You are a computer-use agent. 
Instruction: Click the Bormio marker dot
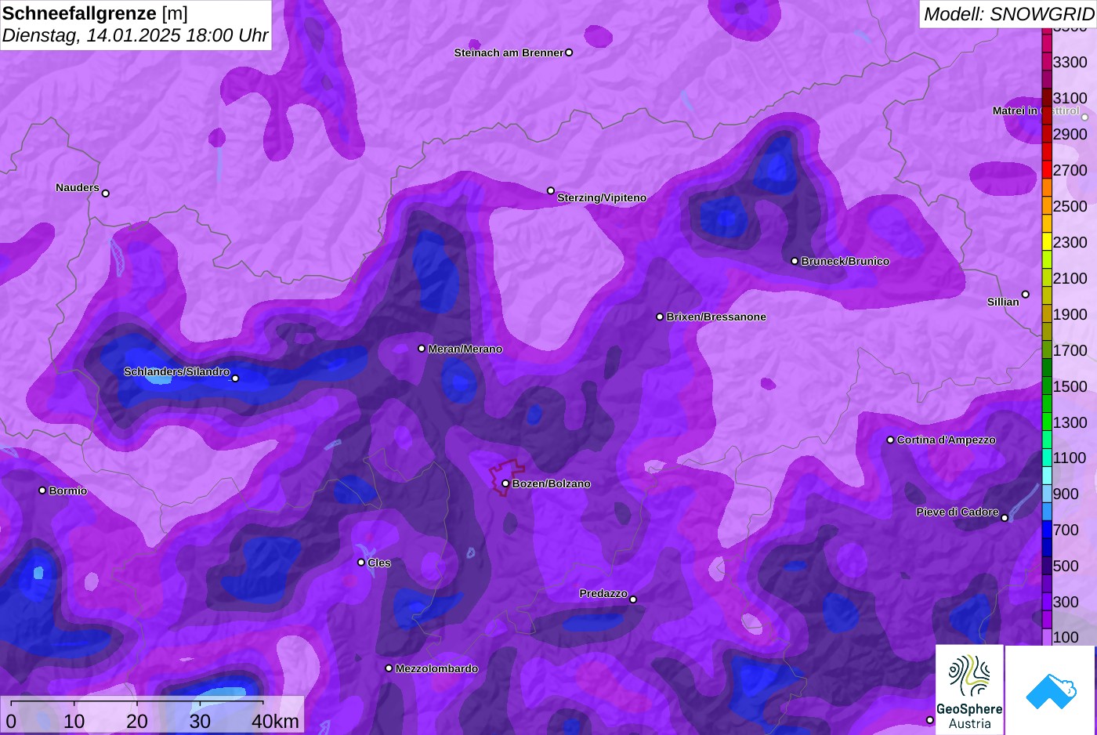pyautogui.click(x=42, y=491)
